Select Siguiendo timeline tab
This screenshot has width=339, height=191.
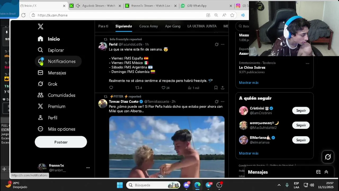[124, 26]
